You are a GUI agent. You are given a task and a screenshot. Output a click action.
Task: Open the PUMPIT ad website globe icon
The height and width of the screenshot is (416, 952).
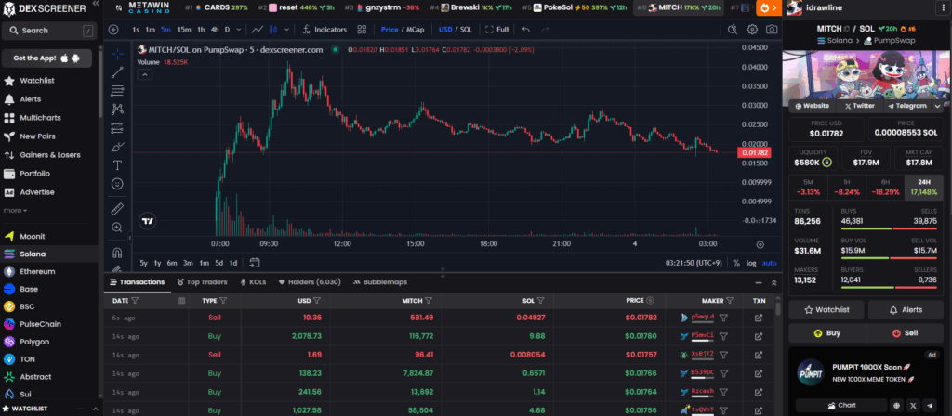897,405
